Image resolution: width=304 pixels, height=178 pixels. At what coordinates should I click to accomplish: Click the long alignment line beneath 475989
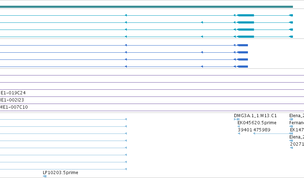(x=273, y=133)
